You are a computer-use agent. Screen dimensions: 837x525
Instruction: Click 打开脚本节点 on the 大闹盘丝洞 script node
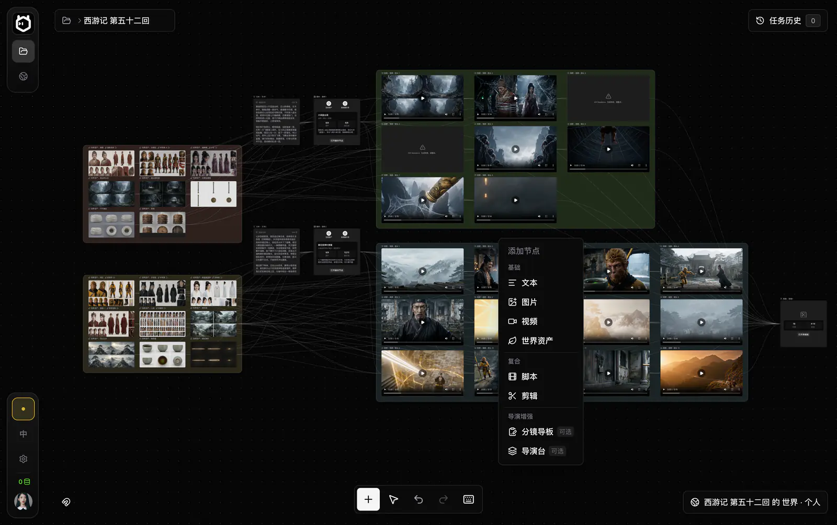(x=337, y=141)
